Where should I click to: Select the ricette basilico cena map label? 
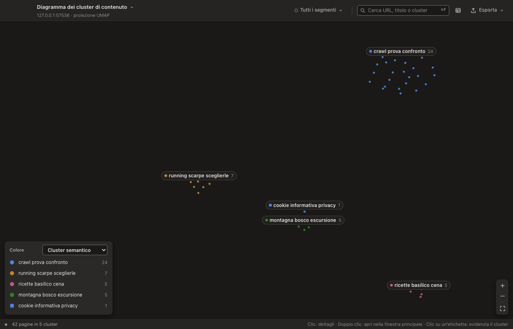click(x=418, y=285)
